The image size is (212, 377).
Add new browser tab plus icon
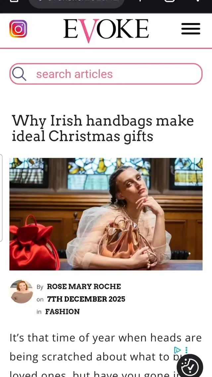pos(140,1)
